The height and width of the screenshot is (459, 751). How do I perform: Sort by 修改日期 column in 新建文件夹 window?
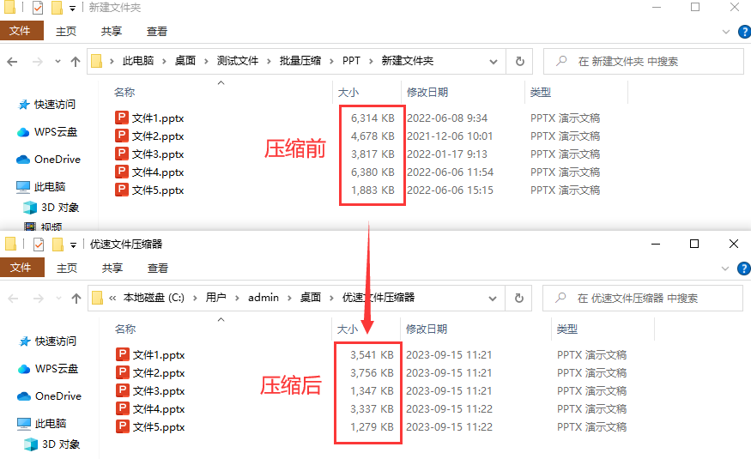[427, 93]
